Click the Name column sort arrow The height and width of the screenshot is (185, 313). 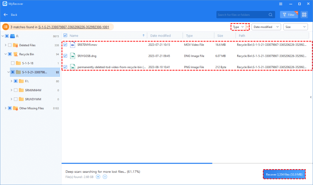143,35
